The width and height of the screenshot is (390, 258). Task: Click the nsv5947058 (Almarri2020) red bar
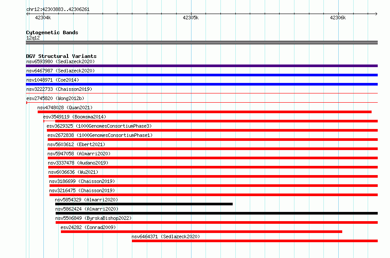[x=213, y=158]
